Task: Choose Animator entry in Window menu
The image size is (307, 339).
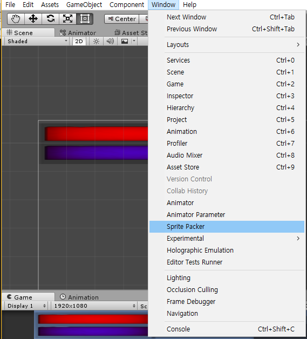Action: tap(227, 203)
